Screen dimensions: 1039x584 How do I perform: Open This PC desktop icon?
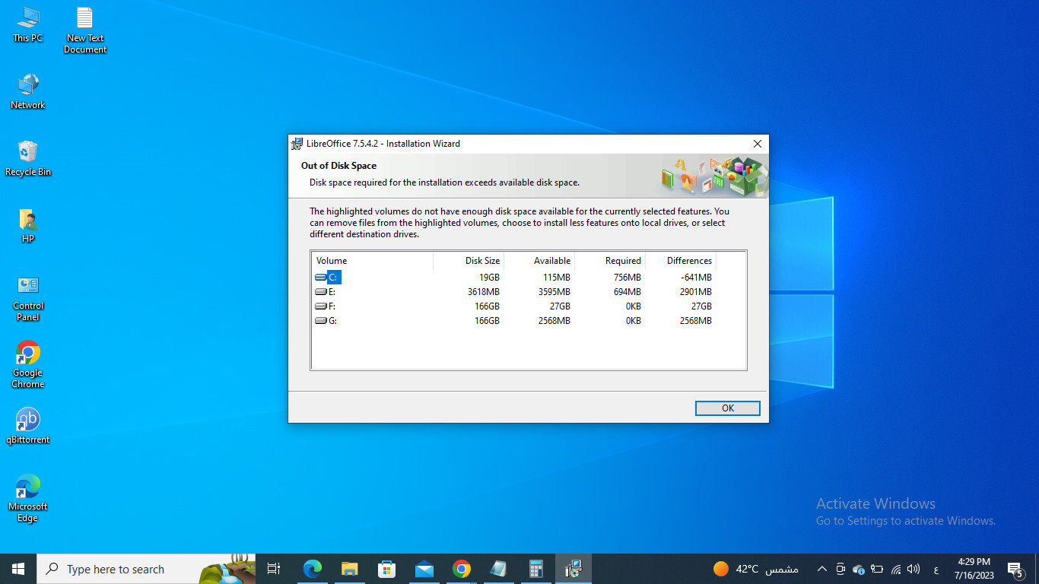27,25
